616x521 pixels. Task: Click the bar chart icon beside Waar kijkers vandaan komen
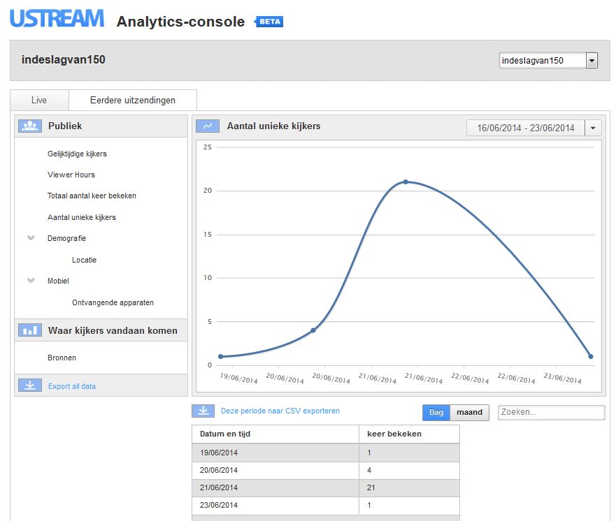click(30, 330)
